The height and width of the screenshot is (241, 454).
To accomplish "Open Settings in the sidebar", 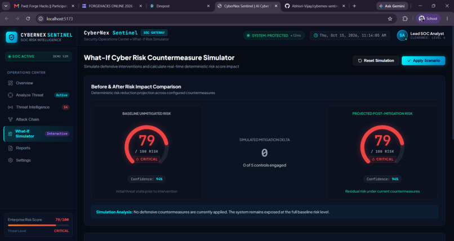I will point(38,160).
